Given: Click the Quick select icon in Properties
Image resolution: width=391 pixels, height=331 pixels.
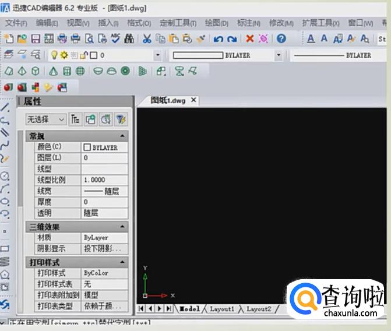Looking at the screenshot, I should (x=106, y=119).
